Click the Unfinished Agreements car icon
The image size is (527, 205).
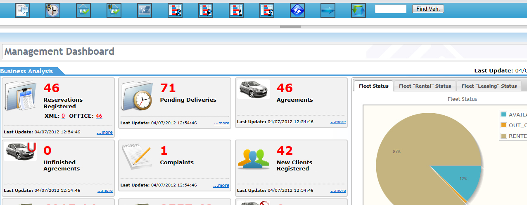pos(21,151)
